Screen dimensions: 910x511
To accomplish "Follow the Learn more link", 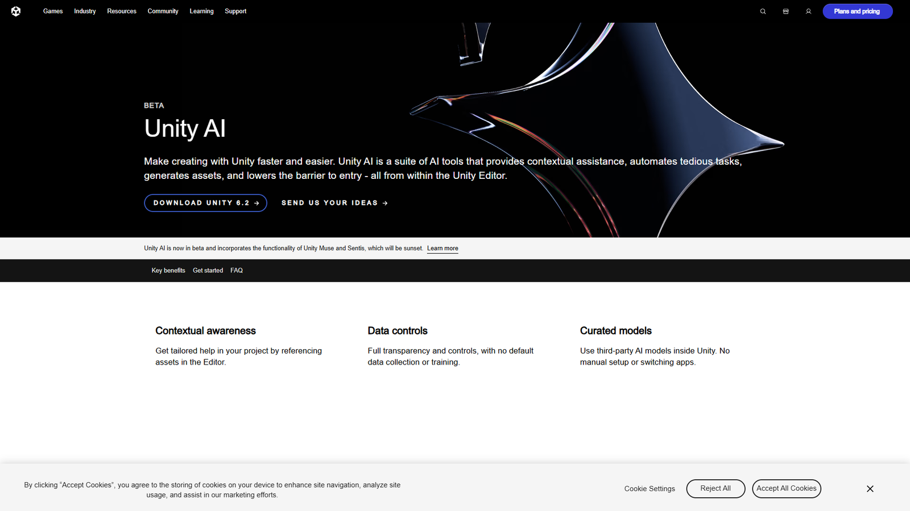I will (442, 249).
